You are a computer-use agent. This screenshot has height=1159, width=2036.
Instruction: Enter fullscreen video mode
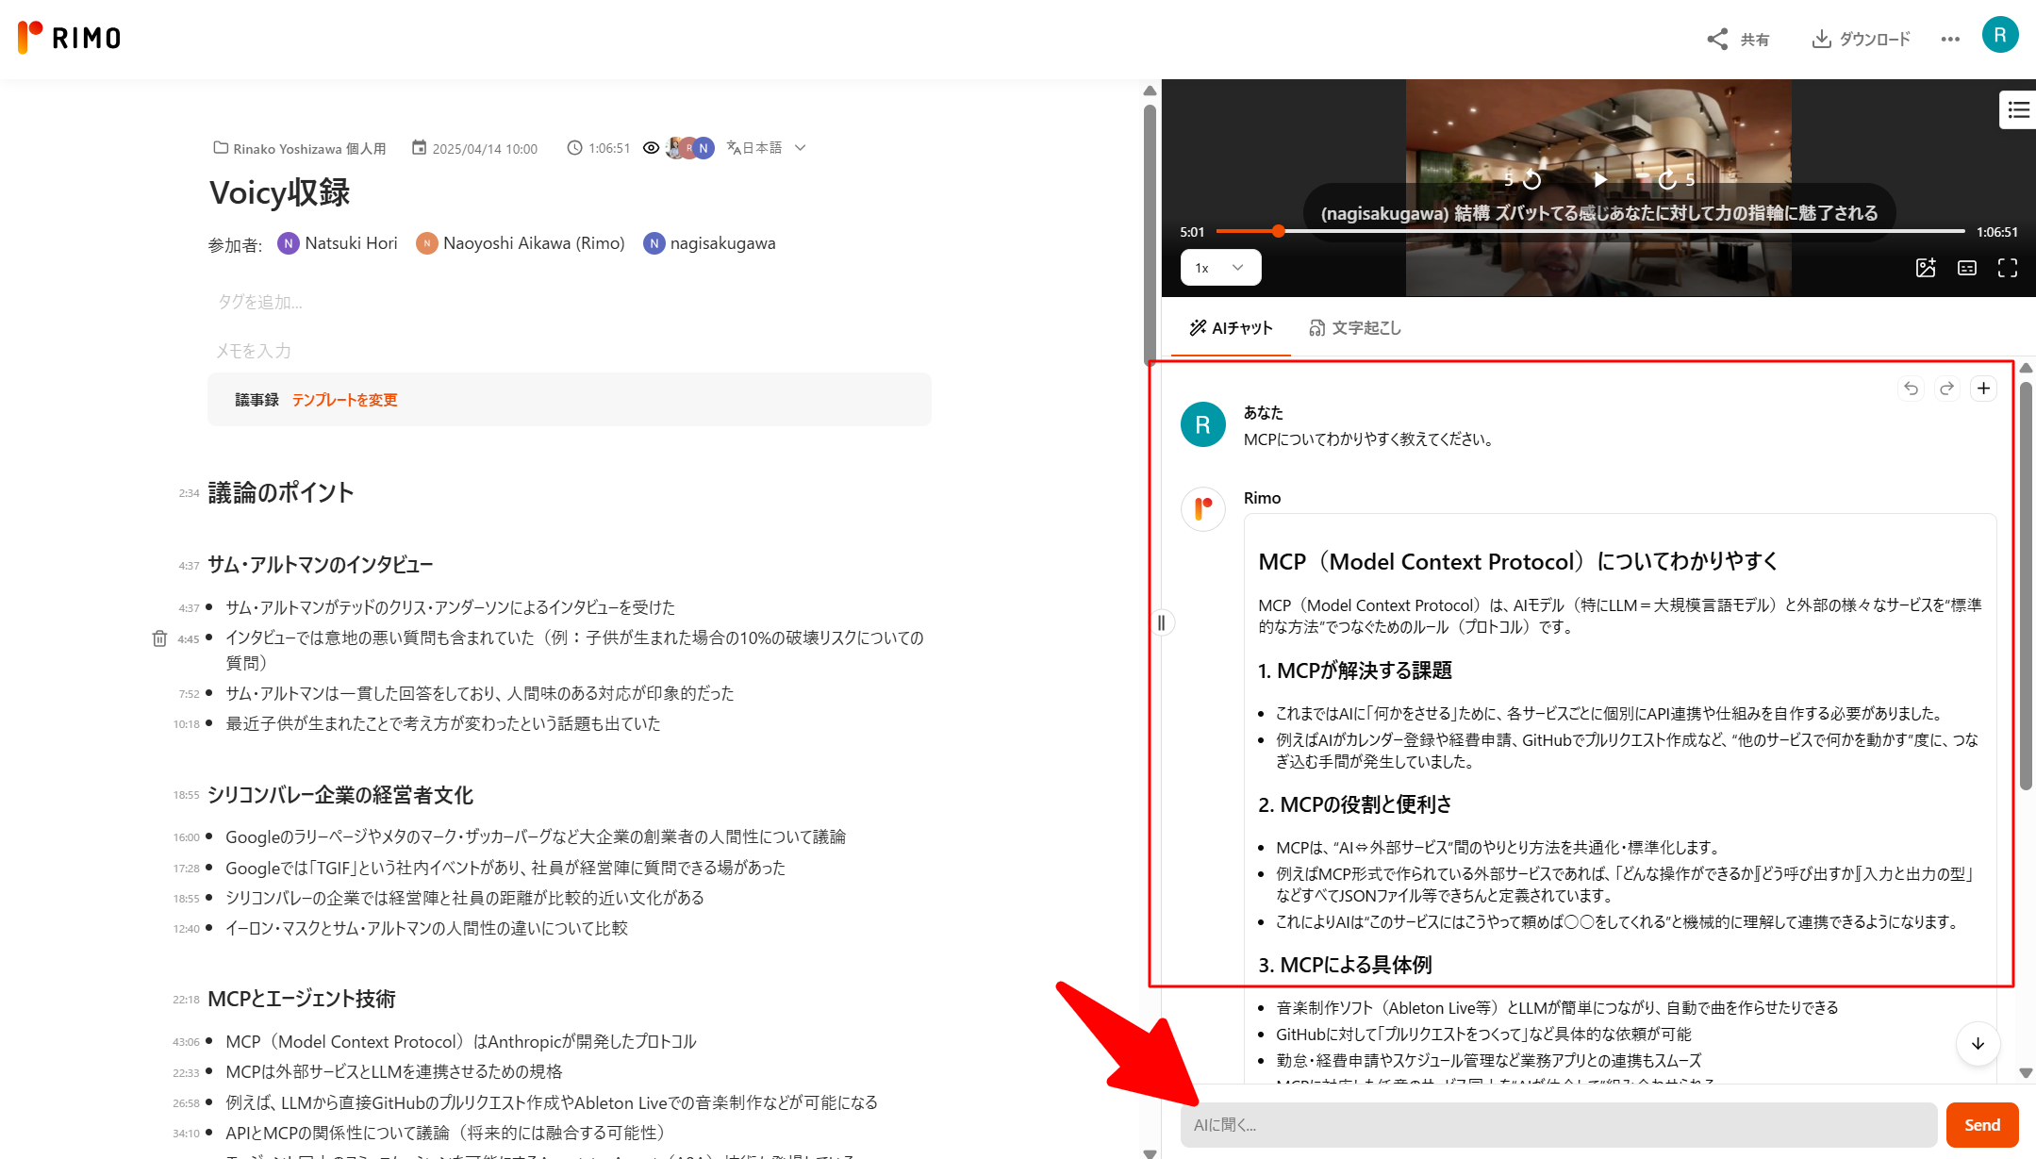[x=2008, y=268]
